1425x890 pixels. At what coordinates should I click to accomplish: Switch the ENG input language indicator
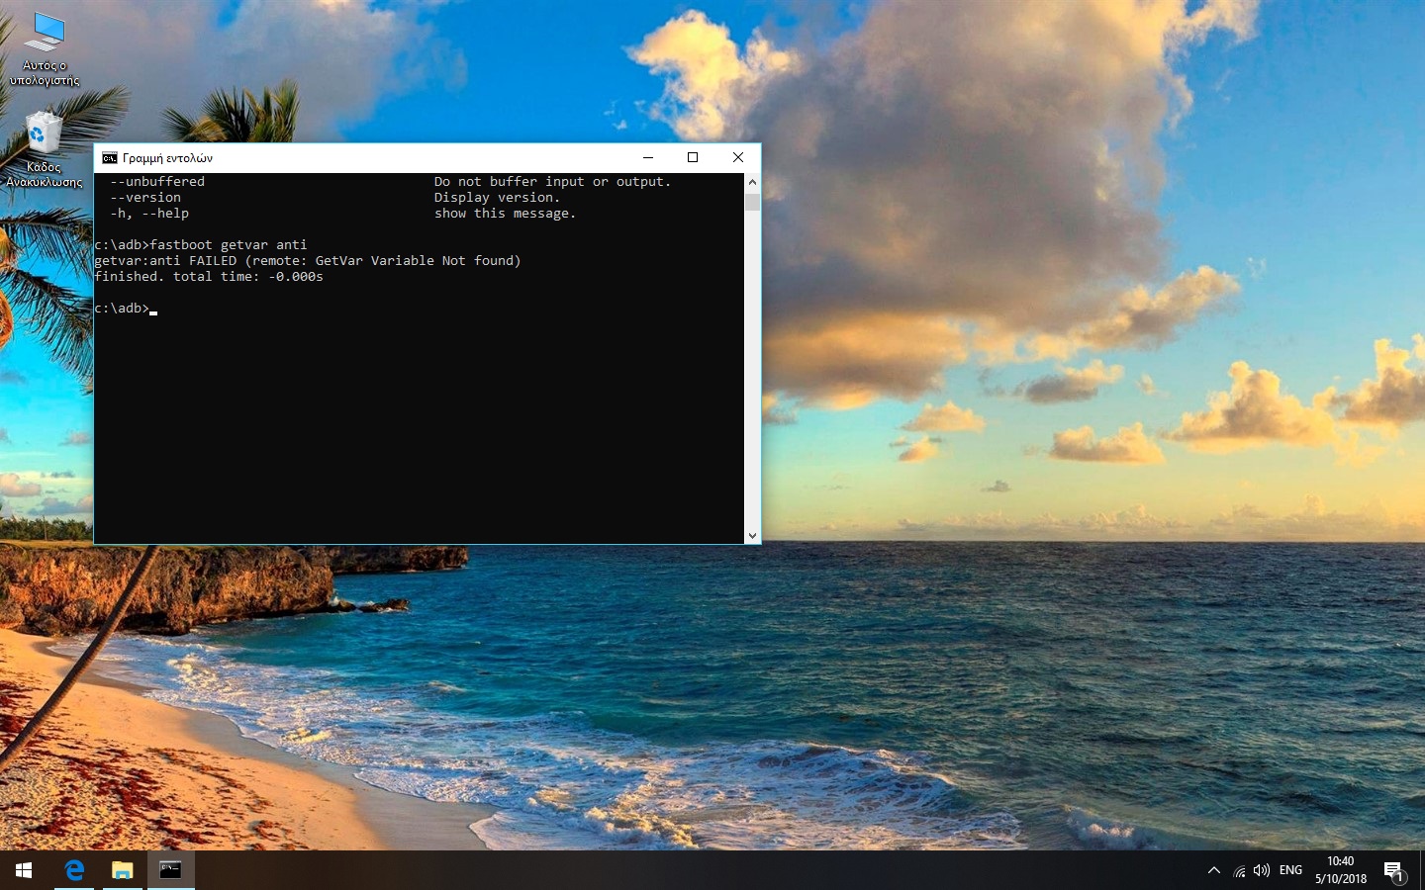click(x=1290, y=870)
